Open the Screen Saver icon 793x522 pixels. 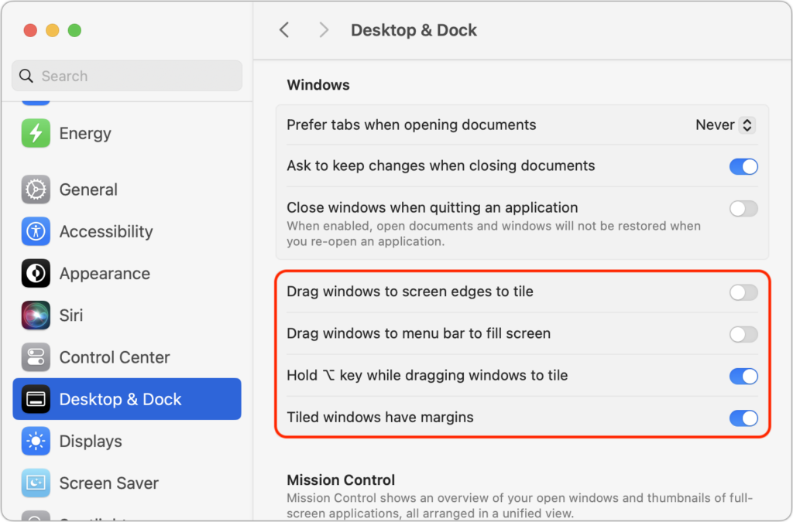[x=36, y=483]
